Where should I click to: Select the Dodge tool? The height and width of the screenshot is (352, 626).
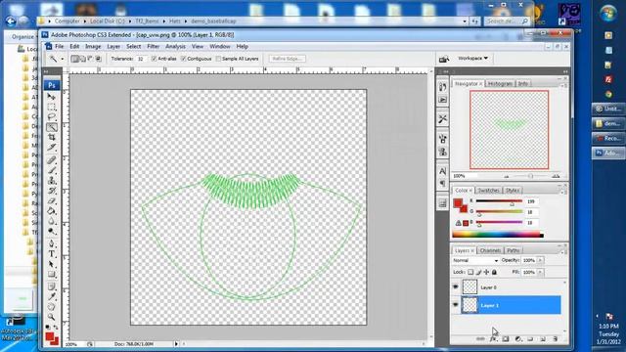52,232
